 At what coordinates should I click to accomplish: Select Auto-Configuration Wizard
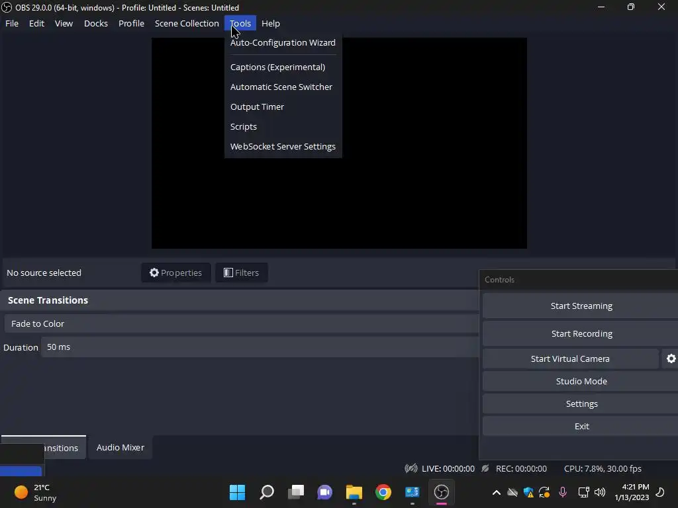[x=283, y=42]
